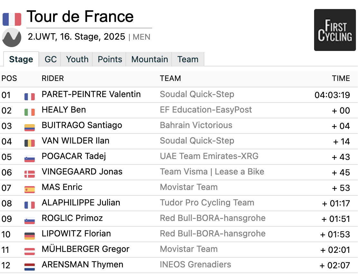Open the Team tab
This screenshot has height=278, width=363.
(x=188, y=59)
